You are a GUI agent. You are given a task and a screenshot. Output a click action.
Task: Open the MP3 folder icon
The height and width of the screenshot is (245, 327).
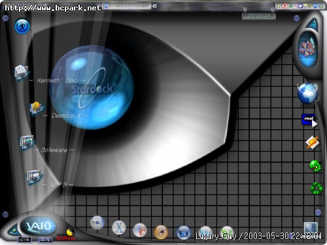(x=33, y=176)
